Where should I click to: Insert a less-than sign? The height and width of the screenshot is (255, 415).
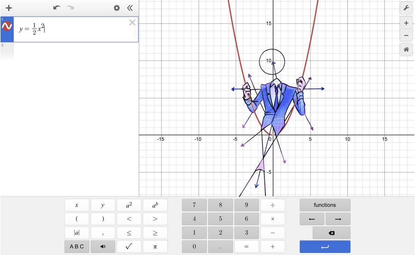129,219
